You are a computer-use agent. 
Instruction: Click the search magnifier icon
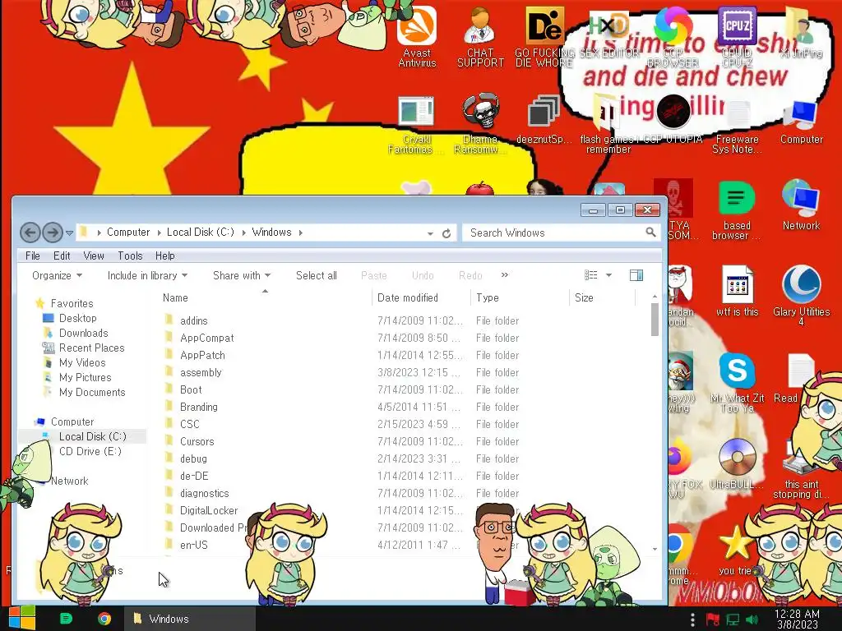point(650,233)
